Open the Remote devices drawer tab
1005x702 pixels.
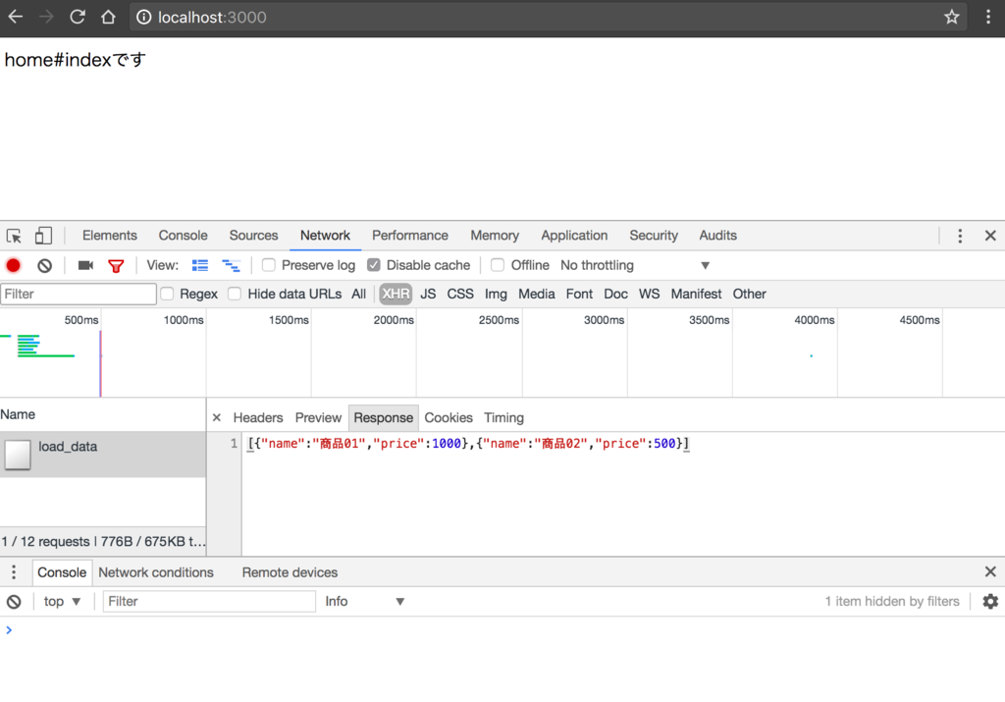pos(290,572)
